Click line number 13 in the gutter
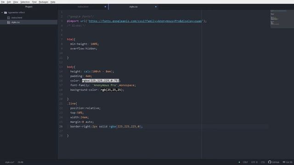Viewport: 294px width, 165px height. [x=61, y=67]
